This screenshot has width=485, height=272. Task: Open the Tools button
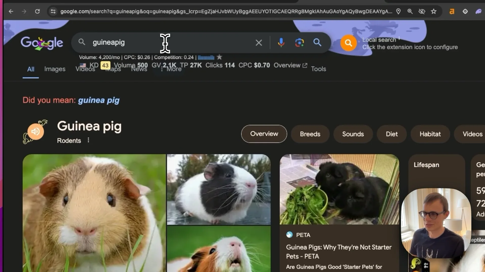pyautogui.click(x=318, y=69)
